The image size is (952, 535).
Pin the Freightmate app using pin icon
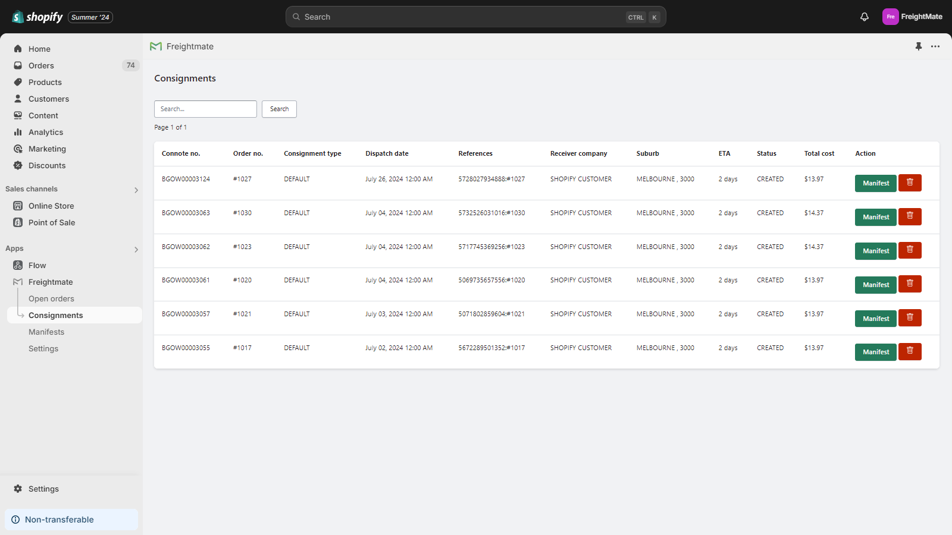click(x=919, y=46)
